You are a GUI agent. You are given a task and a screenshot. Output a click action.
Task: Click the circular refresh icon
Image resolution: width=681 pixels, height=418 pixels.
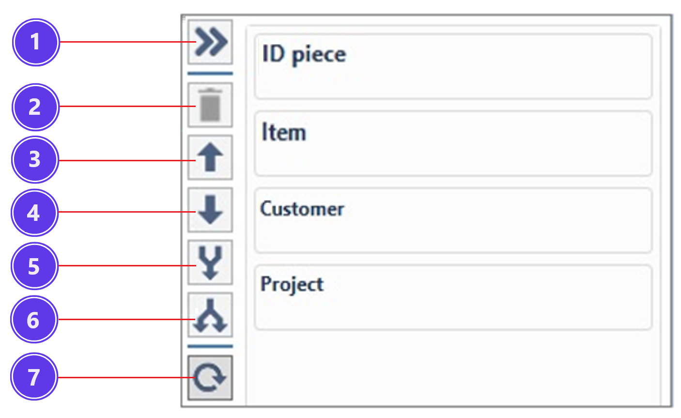point(210,378)
